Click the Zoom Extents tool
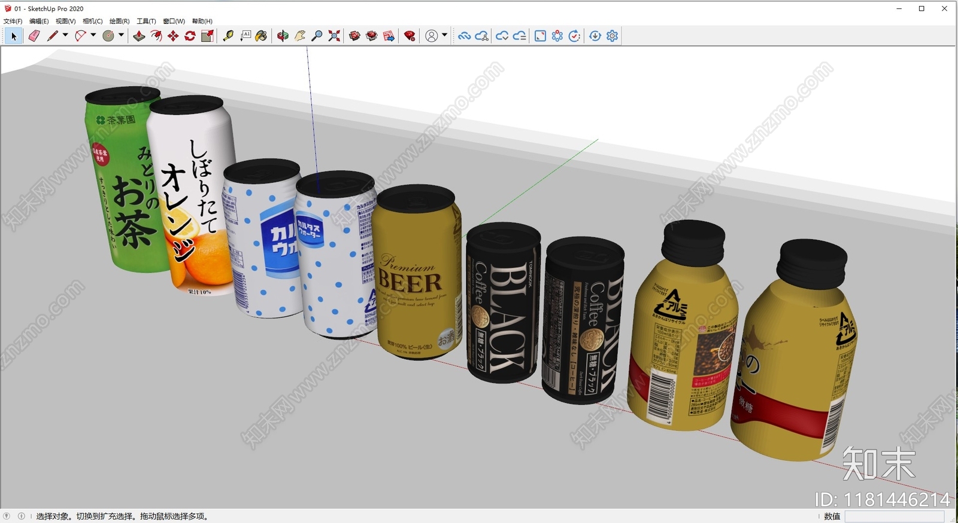The width and height of the screenshot is (958, 523). (334, 36)
